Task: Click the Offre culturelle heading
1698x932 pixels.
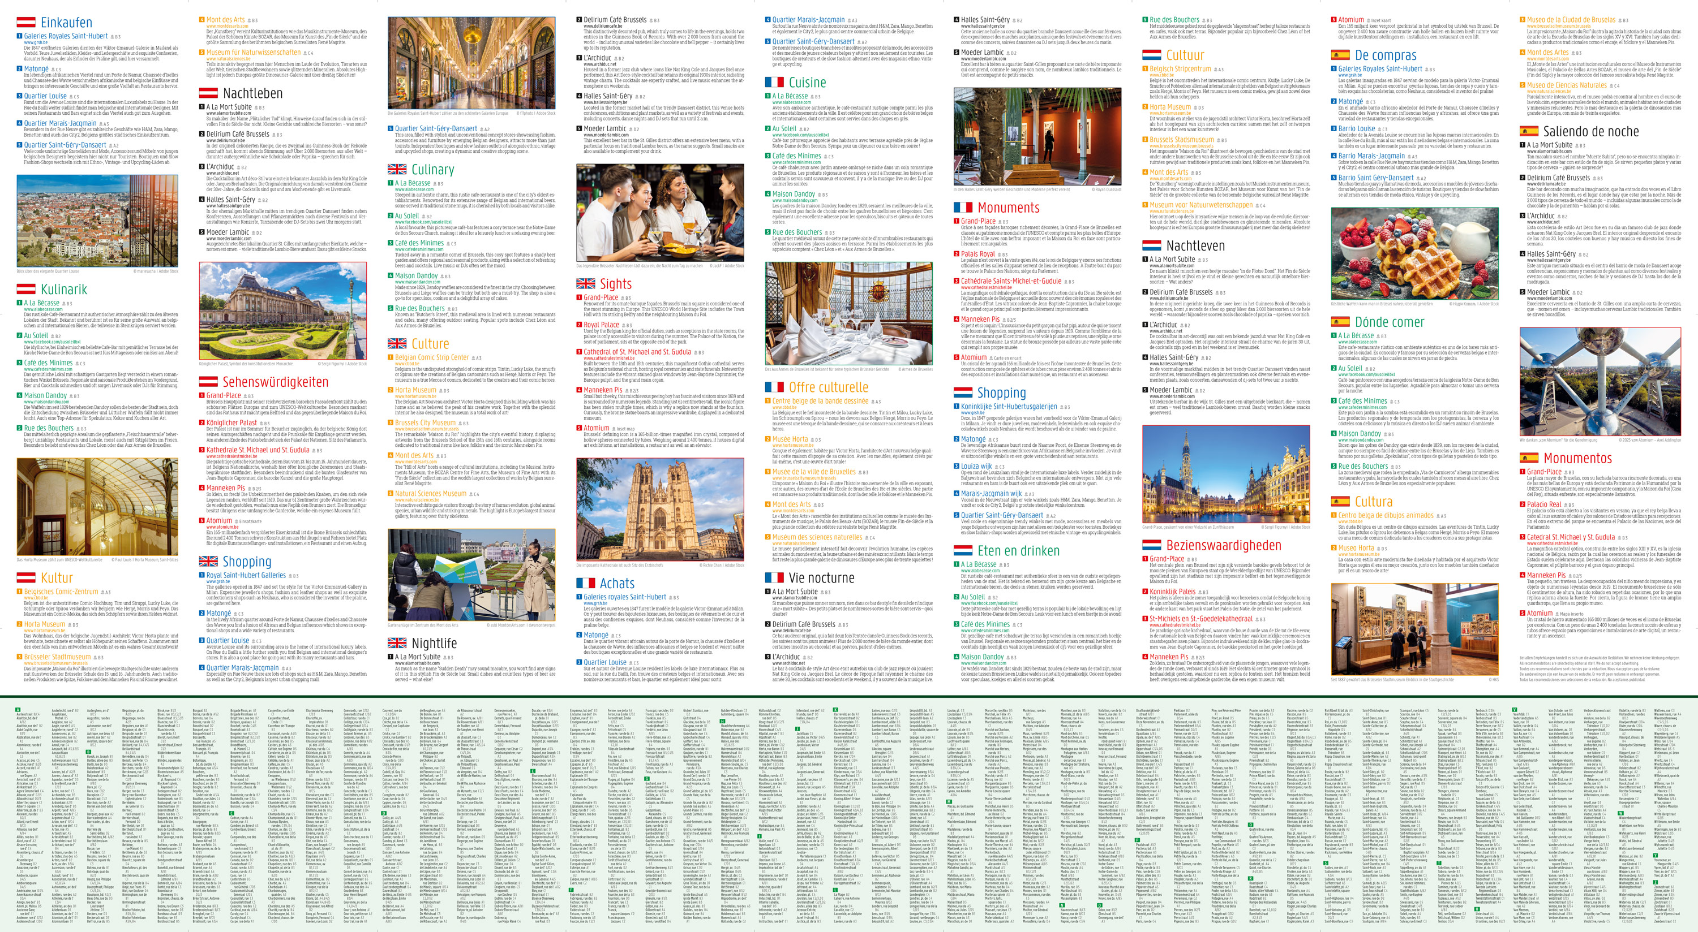Action: 828,388
